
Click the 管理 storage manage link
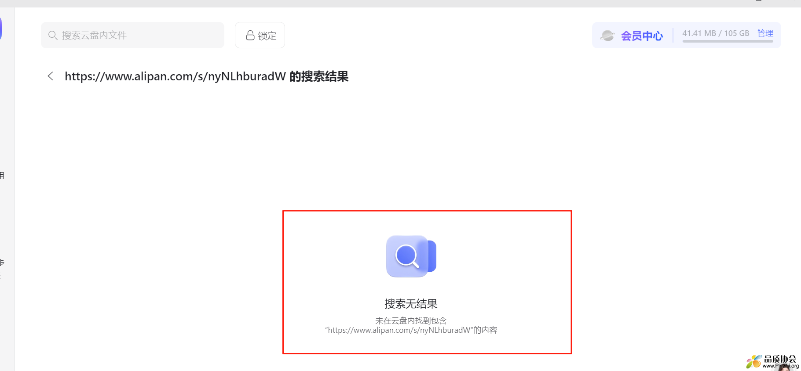coord(765,33)
